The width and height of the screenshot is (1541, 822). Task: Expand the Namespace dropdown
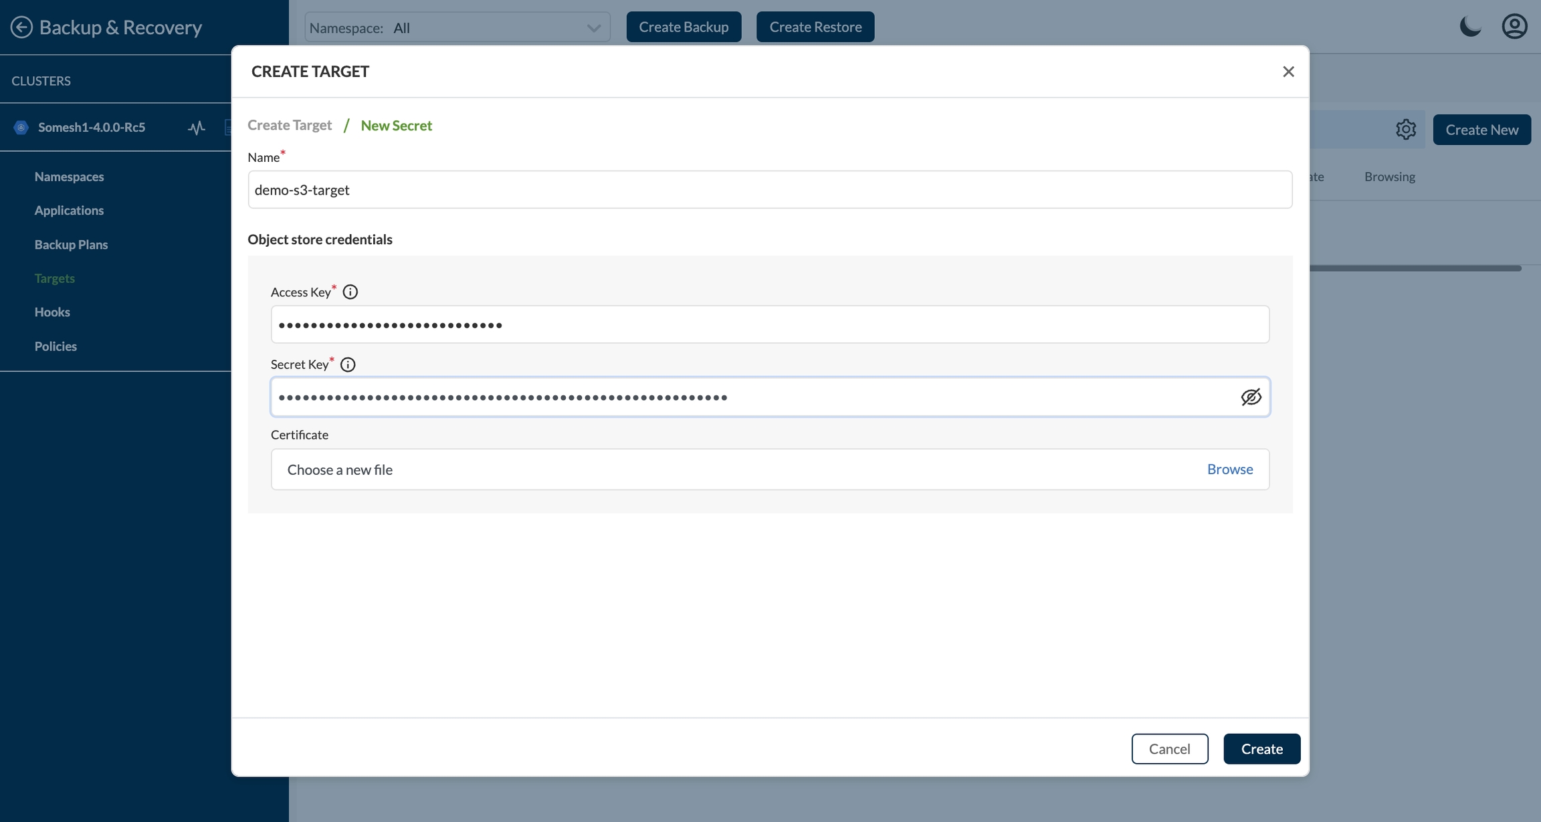point(457,27)
